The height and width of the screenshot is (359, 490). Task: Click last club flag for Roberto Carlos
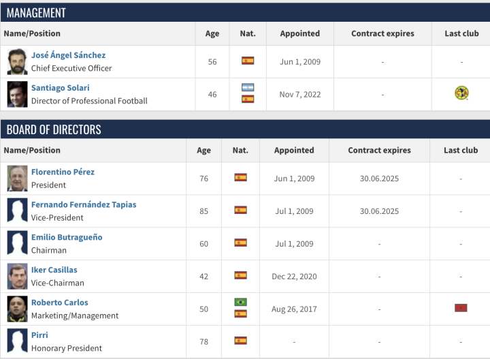click(461, 308)
